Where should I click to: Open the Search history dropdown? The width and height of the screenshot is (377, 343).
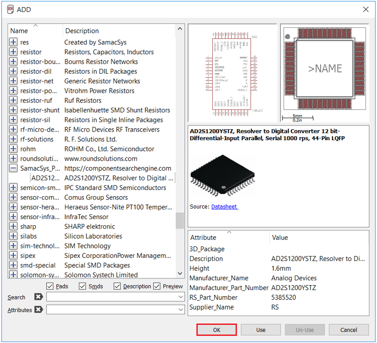pos(181,297)
